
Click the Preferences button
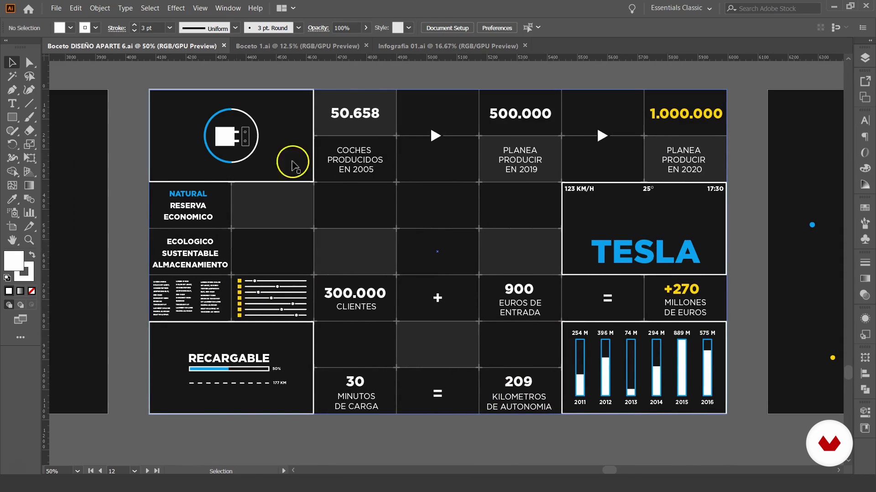497,28
